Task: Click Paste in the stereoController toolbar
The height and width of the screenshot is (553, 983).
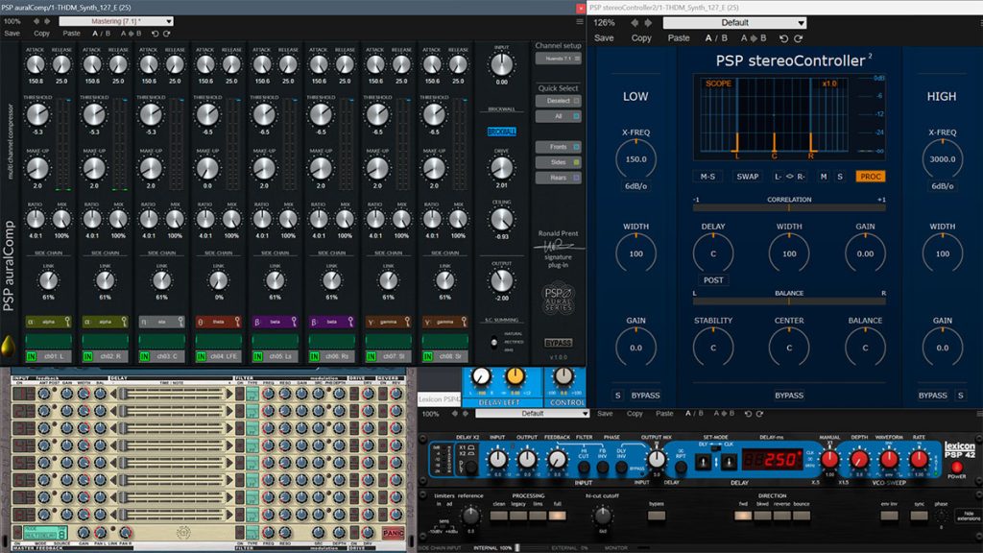Action: tap(679, 38)
